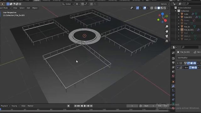Viewport: 201px width, 113px height.
Task: Click the outliner search field
Action: click(193, 4)
